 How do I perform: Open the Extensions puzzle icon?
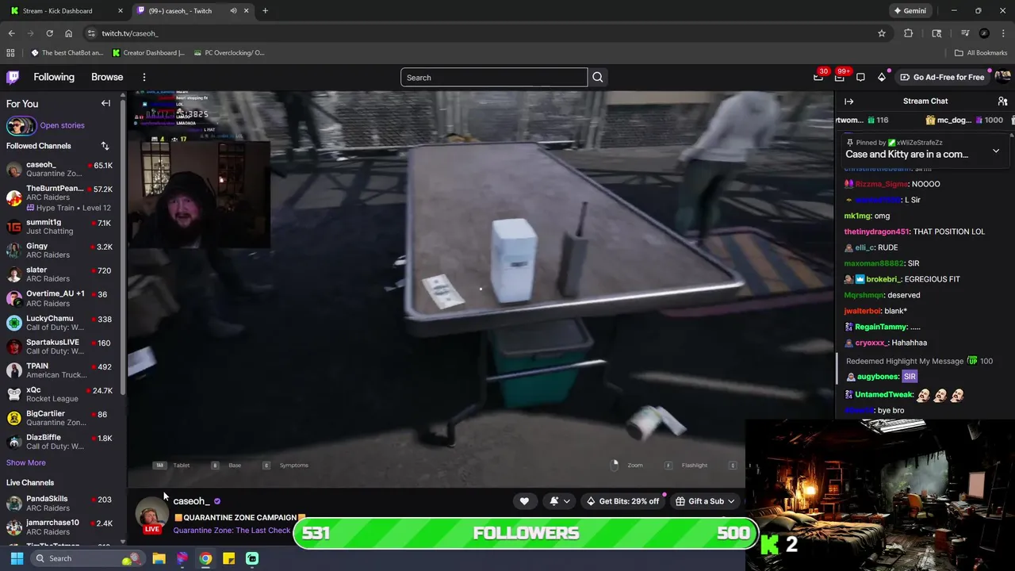pos(909,33)
